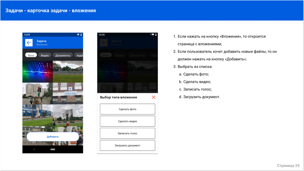Image resolution: width=304 pixels, height=171 pixels.
Task: Switch to the Видео tab
Action: pyautogui.click(x=45, y=55)
